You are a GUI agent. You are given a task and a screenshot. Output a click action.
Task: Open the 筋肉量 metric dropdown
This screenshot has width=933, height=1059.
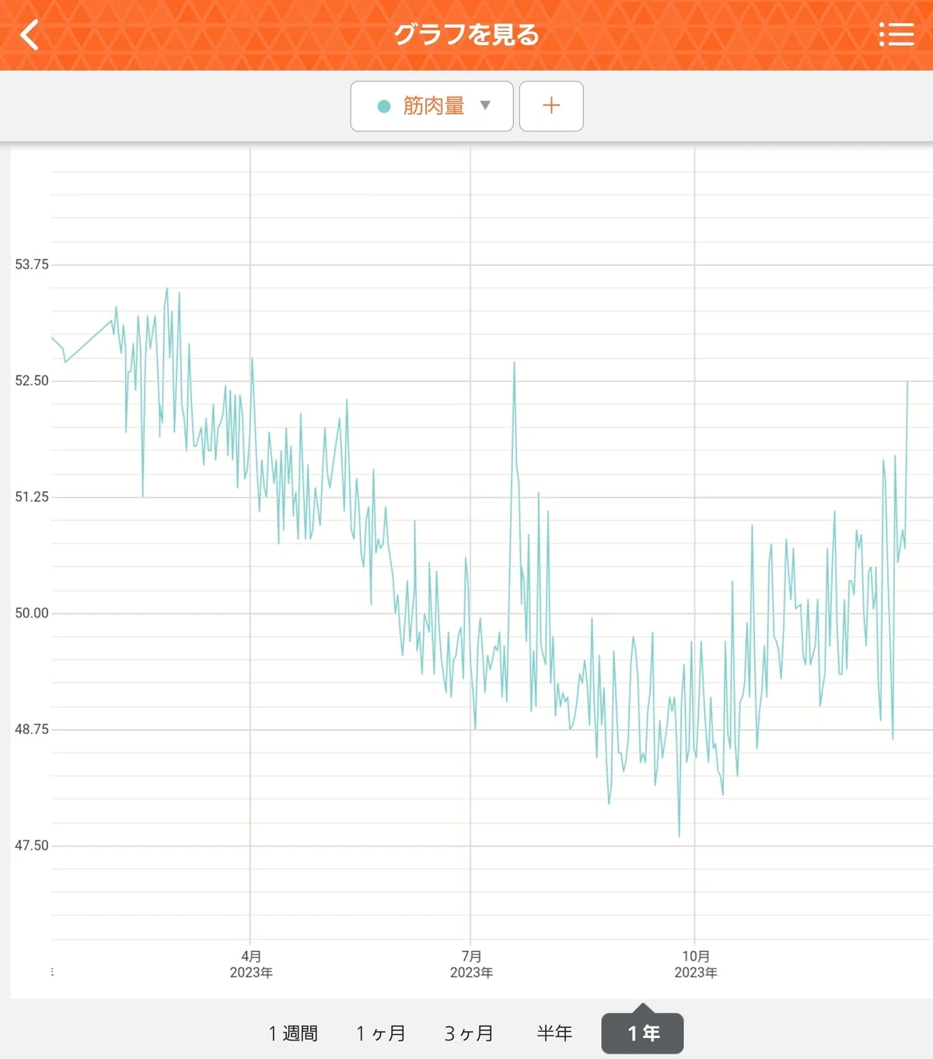432,106
